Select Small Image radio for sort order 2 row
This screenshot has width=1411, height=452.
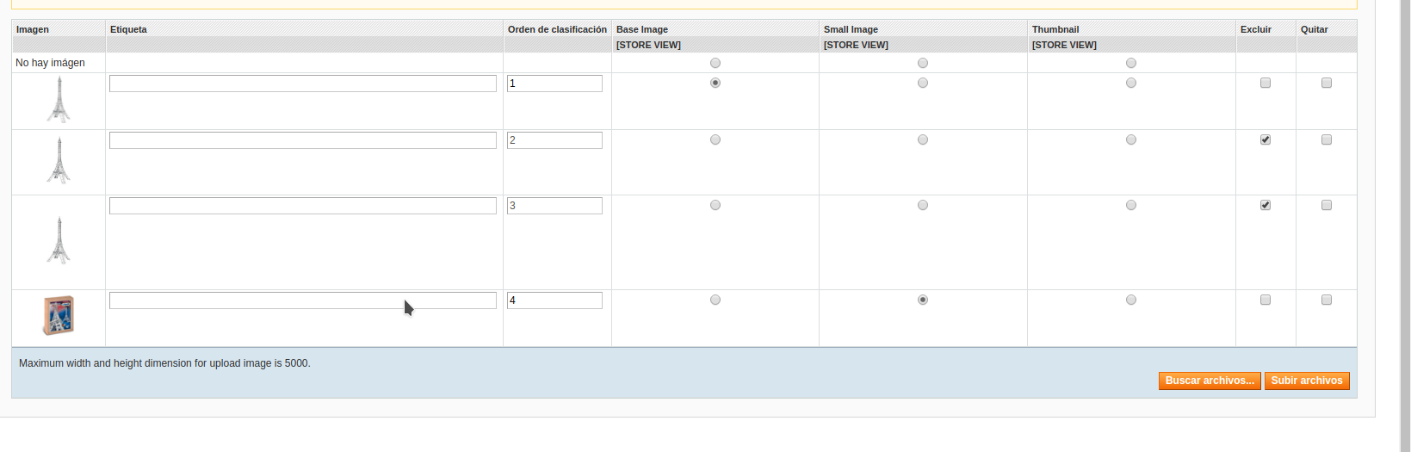click(923, 139)
